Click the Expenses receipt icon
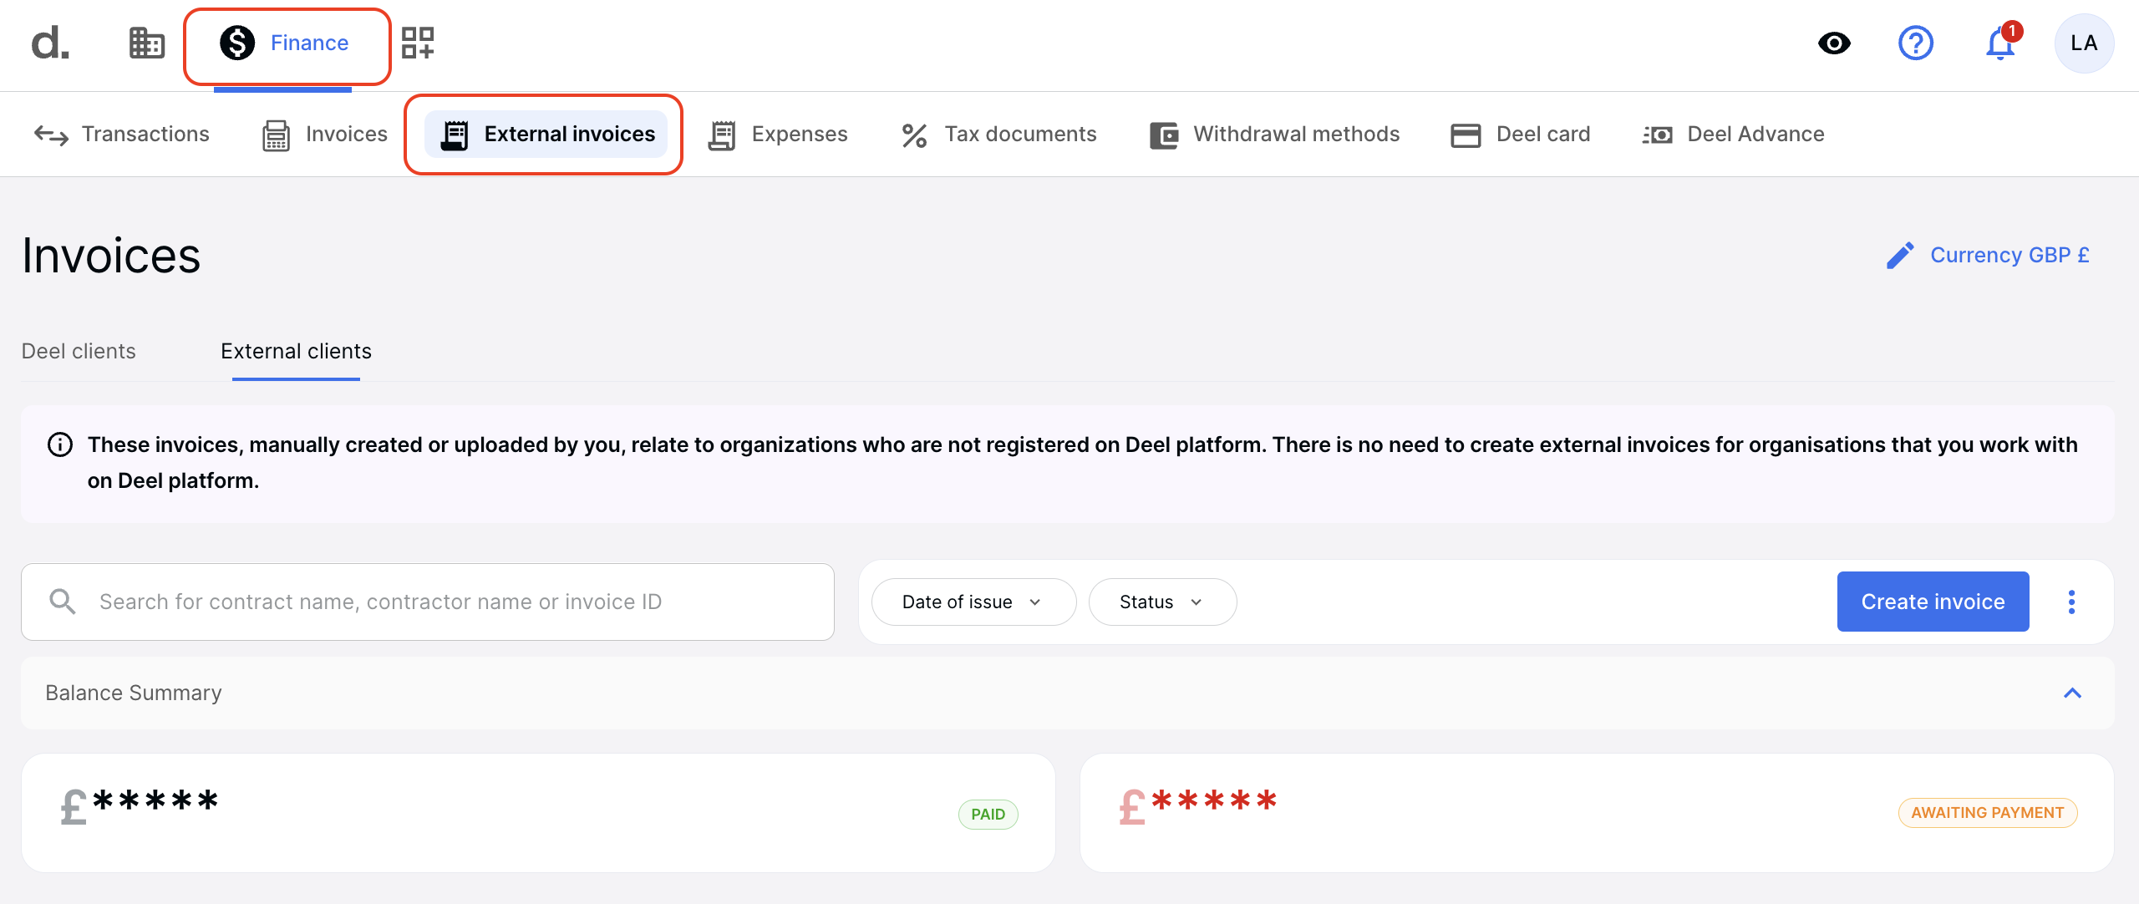 click(722, 135)
